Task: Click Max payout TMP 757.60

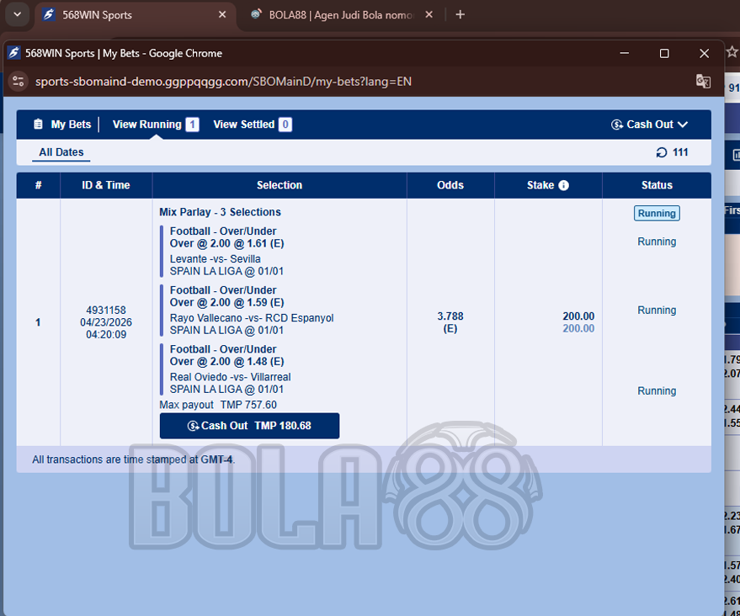Action: click(x=218, y=405)
